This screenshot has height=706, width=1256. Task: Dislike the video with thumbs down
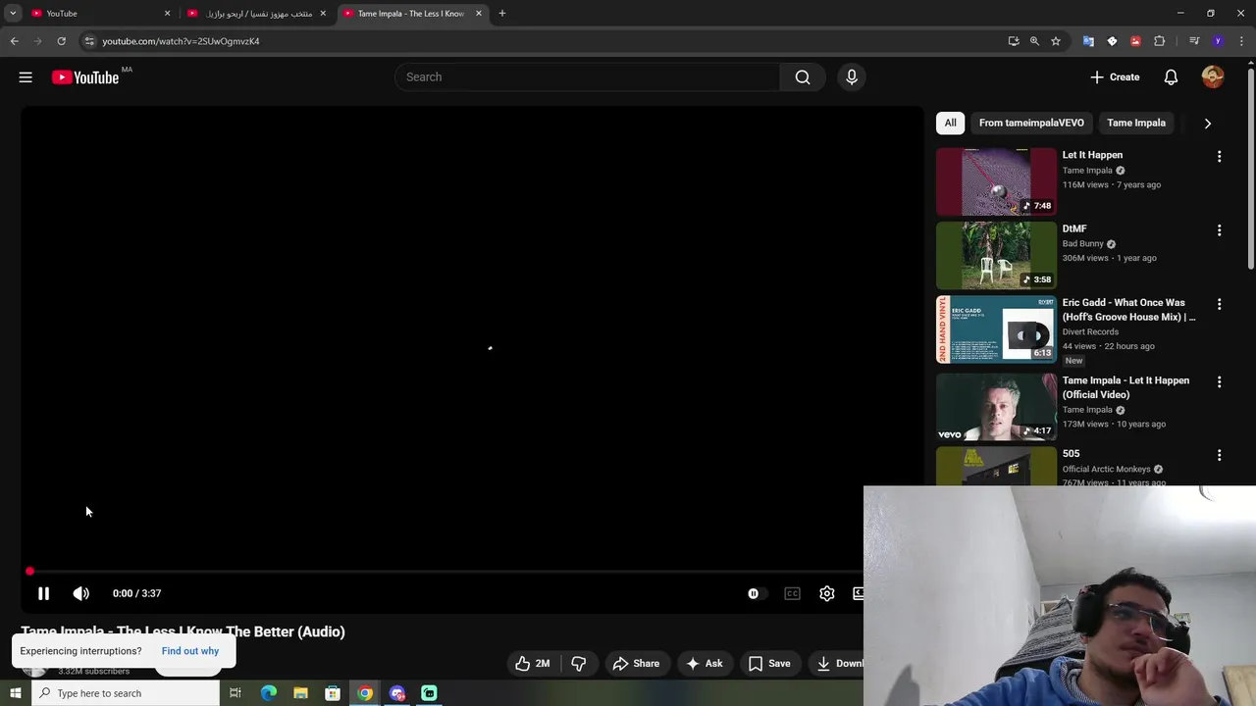pos(578,664)
